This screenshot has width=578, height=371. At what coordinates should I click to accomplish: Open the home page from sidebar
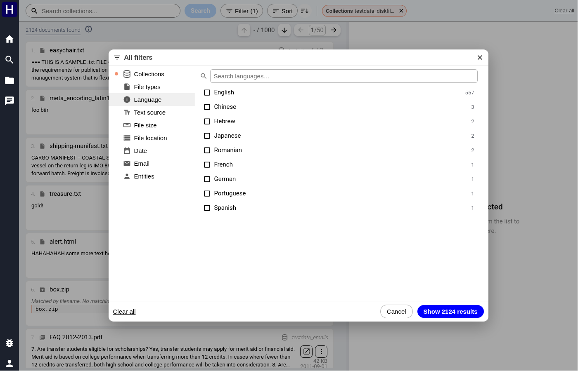[9, 39]
